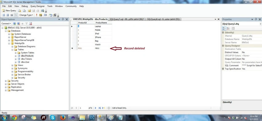The image size is (262, 121).
Task: Click the Open File folder icon in toolbar
Action: point(29,10)
